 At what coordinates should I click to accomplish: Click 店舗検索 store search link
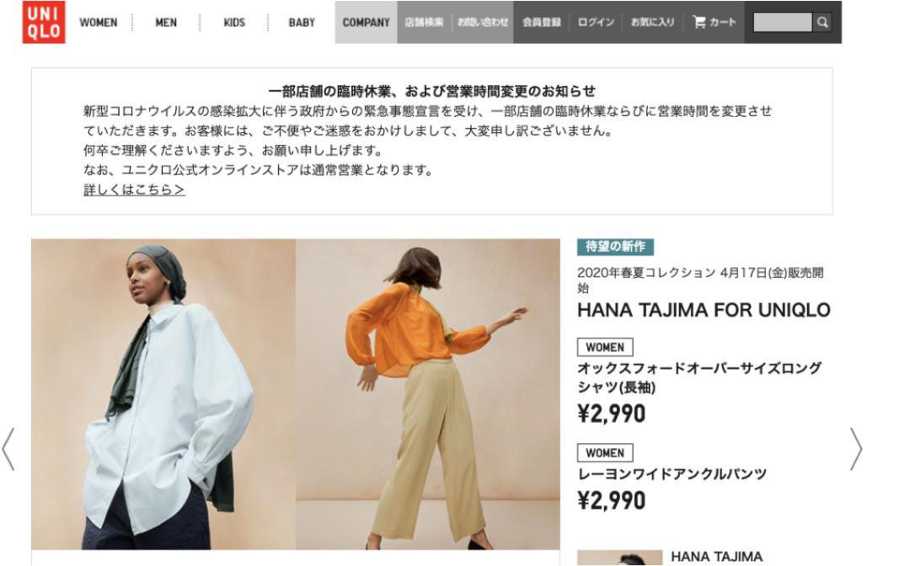coord(424,23)
